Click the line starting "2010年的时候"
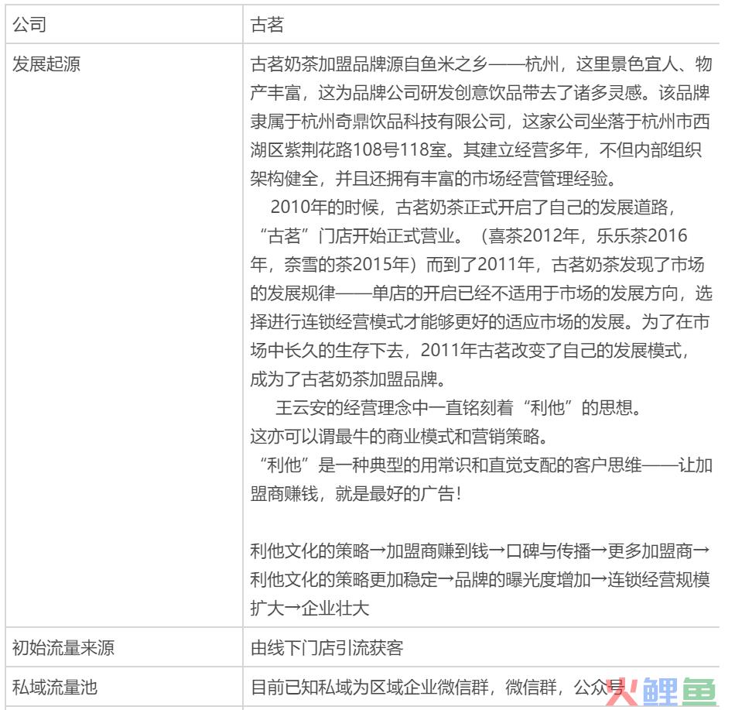This screenshot has height=710, width=735. tap(473, 207)
